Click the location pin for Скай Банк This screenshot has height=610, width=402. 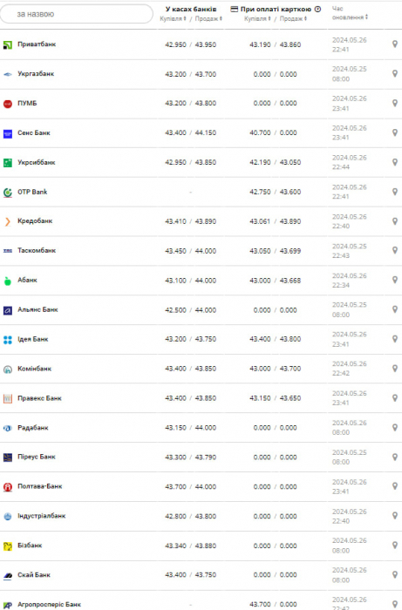click(x=395, y=574)
